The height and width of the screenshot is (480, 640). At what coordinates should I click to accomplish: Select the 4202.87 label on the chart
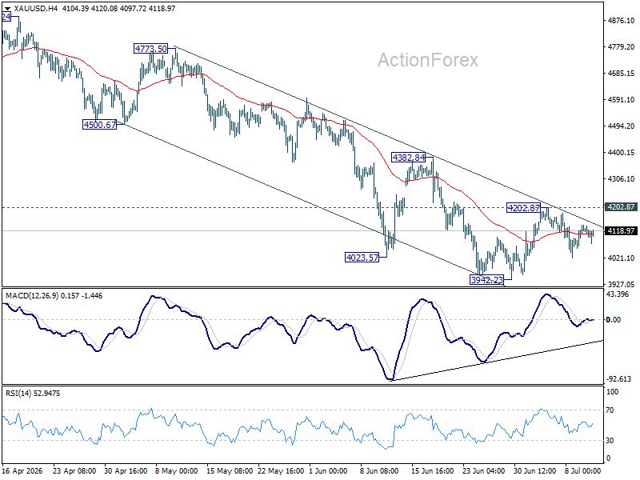coord(523,208)
